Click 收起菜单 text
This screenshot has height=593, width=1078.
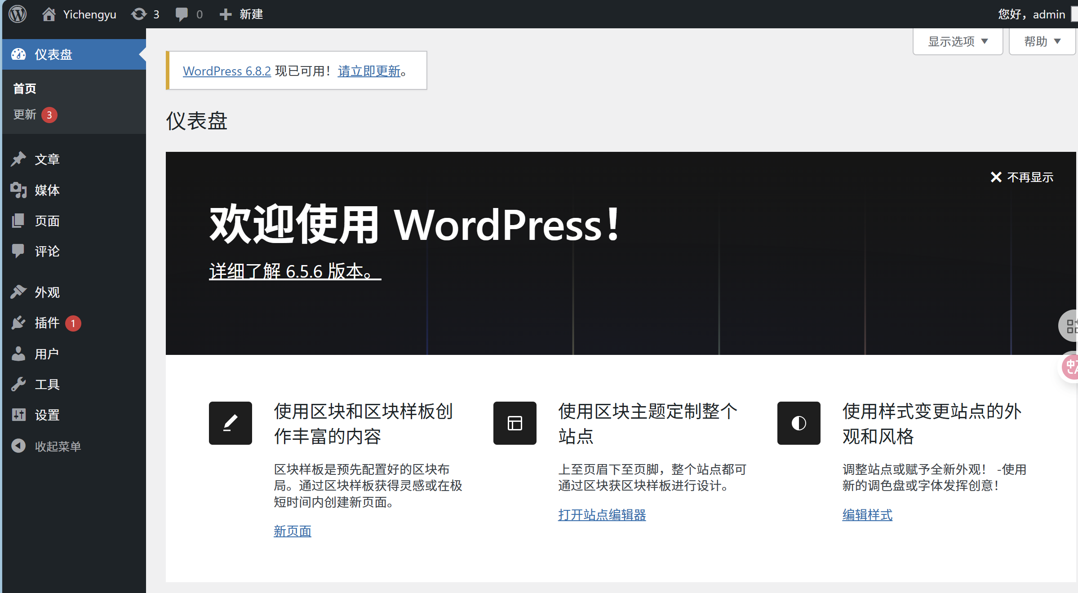pyautogui.click(x=58, y=446)
